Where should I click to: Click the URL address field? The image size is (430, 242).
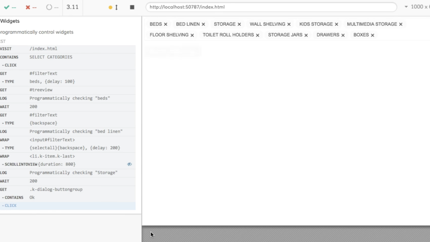click(271, 7)
